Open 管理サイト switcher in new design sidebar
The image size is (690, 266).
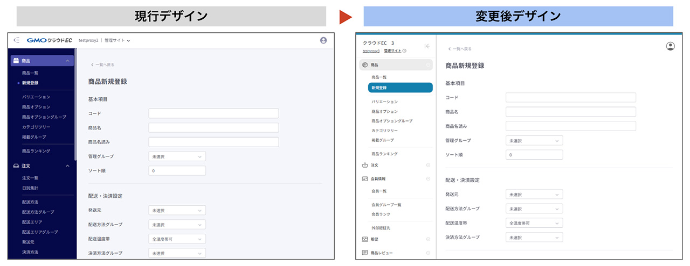coord(395,51)
